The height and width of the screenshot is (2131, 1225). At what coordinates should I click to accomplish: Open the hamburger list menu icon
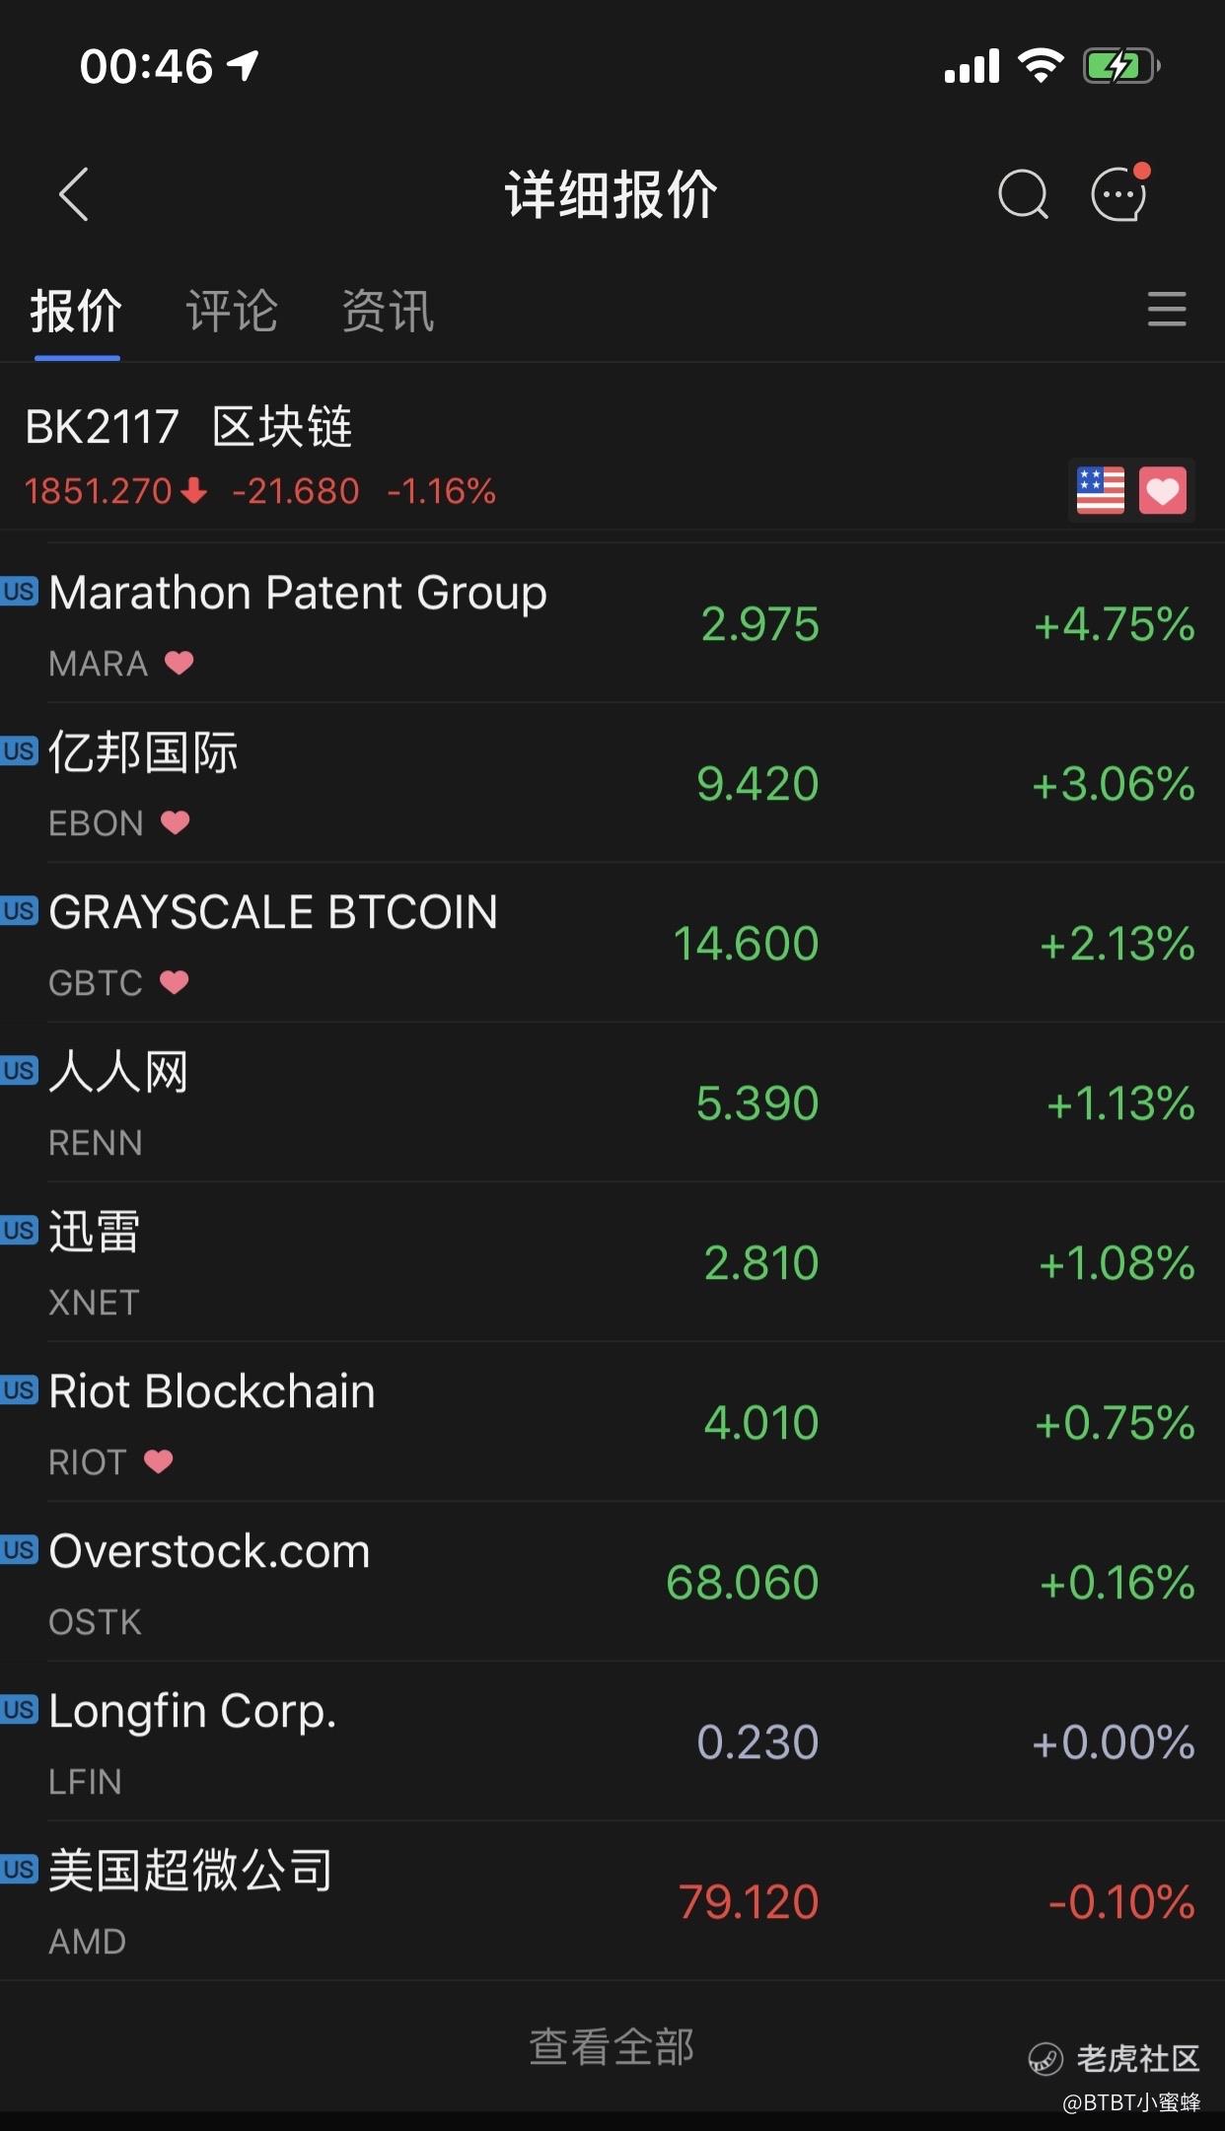click(1167, 309)
